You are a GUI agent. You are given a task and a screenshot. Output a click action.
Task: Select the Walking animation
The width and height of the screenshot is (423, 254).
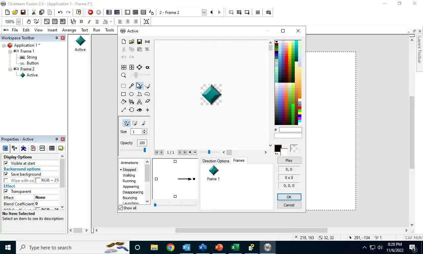pyautogui.click(x=129, y=175)
